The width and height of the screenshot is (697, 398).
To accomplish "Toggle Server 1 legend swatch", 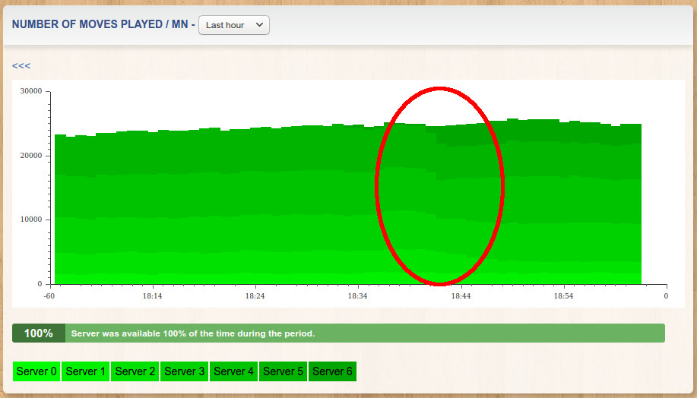I will point(85,371).
